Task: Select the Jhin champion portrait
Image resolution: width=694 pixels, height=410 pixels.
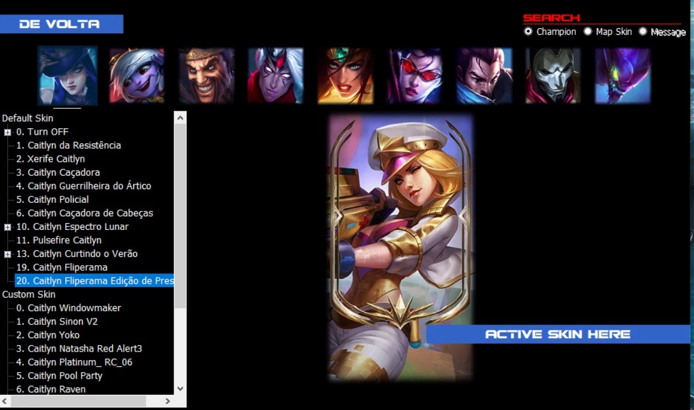Action: tap(554, 75)
